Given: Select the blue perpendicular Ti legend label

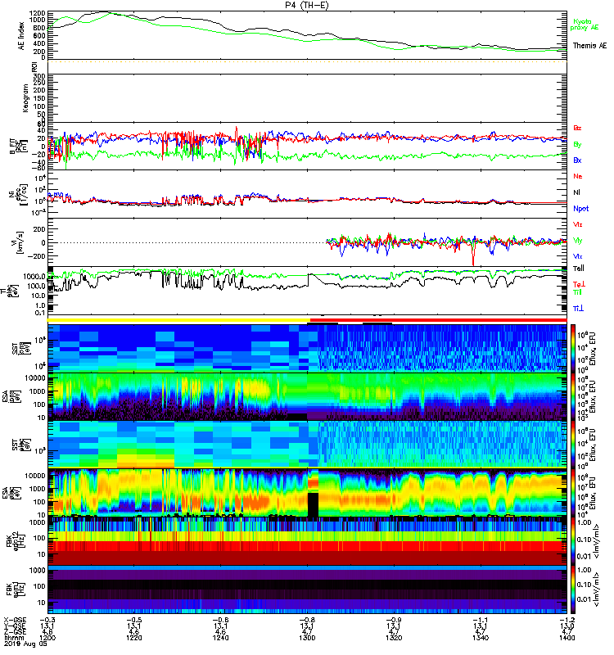Looking at the screenshot, I should coord(578,309).
